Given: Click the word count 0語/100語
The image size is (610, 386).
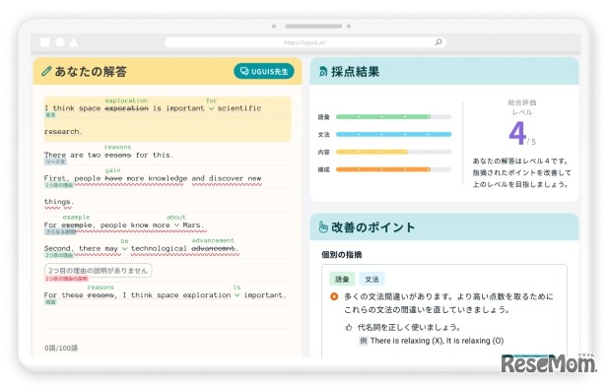Looking at the screenshot, I should 61,348.
